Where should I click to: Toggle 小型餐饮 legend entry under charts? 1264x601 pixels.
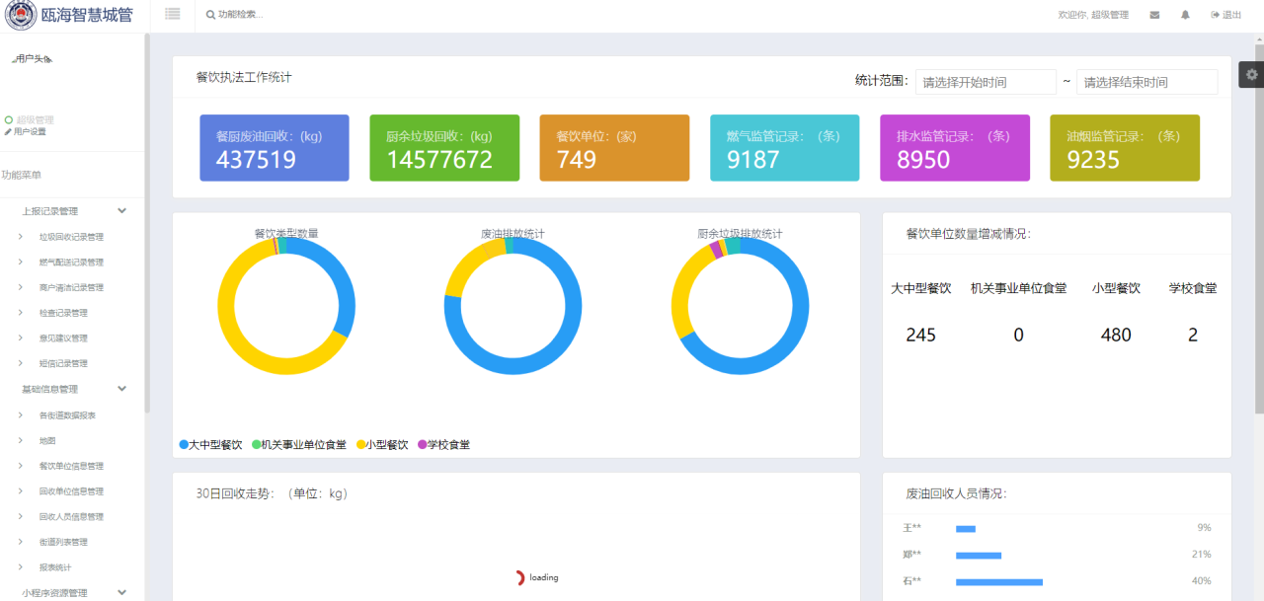(381, 445)
